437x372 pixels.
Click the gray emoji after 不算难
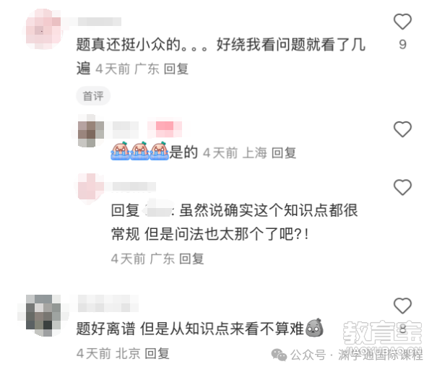pyautogui.click(x=315, y=328)
